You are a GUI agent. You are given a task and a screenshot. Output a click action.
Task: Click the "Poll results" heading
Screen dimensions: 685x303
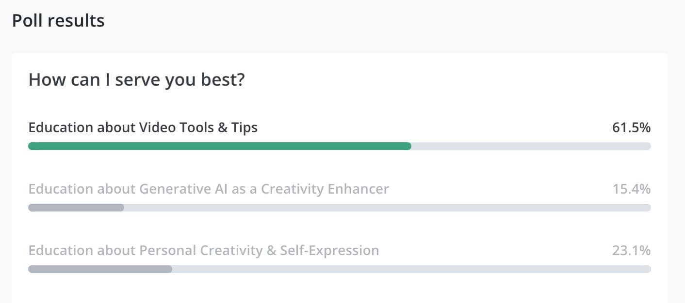[x=58, y=21]
